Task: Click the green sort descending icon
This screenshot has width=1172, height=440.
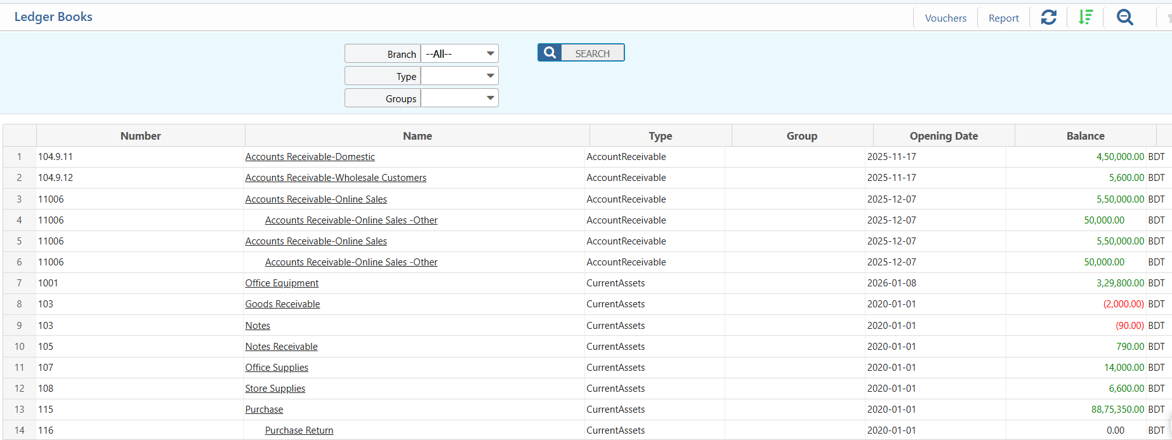Action: point(1086,18)
